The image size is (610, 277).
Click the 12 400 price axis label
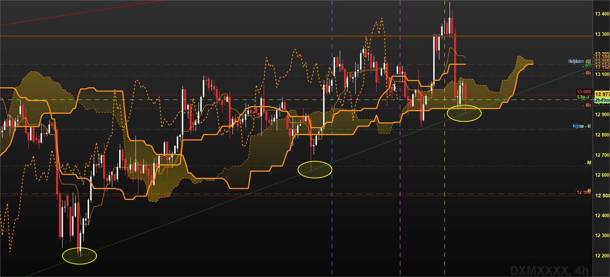[x=602, y=216]
